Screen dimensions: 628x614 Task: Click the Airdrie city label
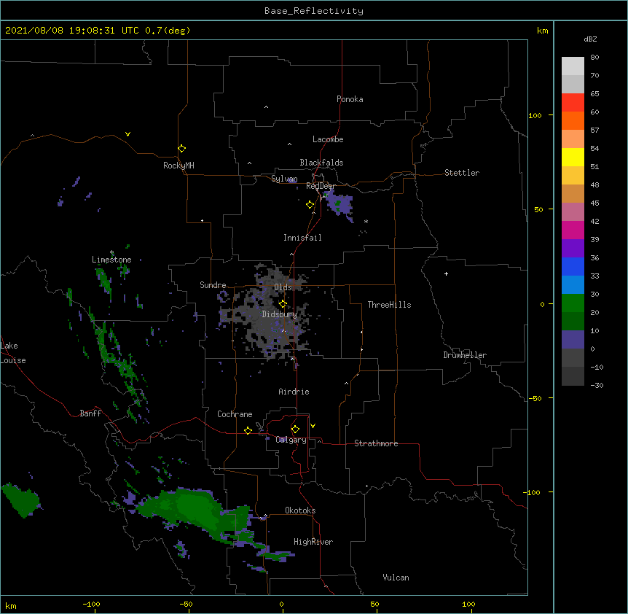point(294,392)
